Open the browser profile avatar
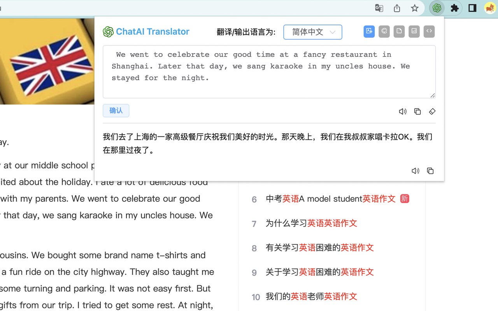 tap(490, 8)
